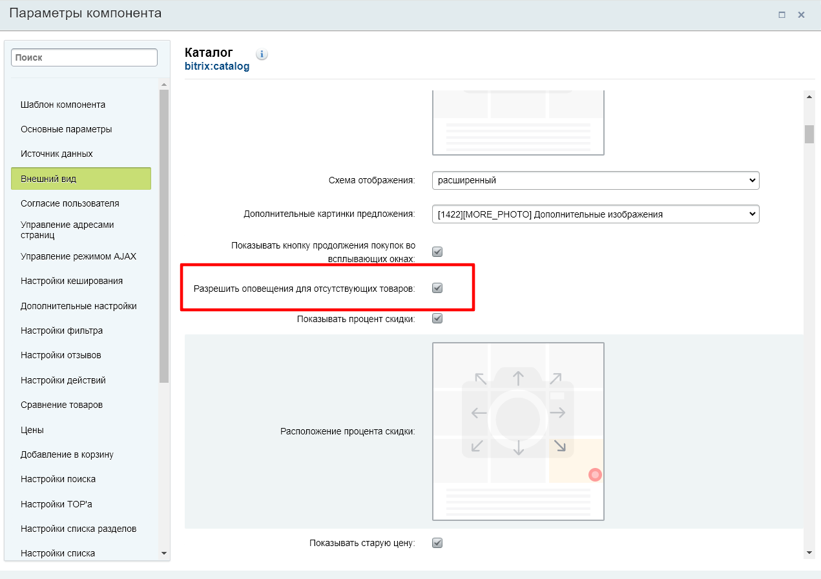The width and height of the screenshot is (821, 579).
Task: Select the left arrow discount position
Action: point(479,413)
